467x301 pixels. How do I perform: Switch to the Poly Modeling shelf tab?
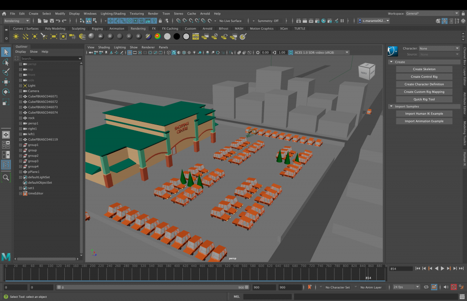pyautogui.click(x=55, y=29)
